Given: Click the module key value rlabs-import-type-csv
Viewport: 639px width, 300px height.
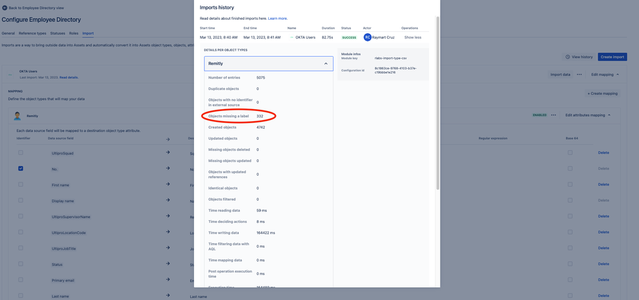Looking at the screenshot, I should tap(391, 58).
